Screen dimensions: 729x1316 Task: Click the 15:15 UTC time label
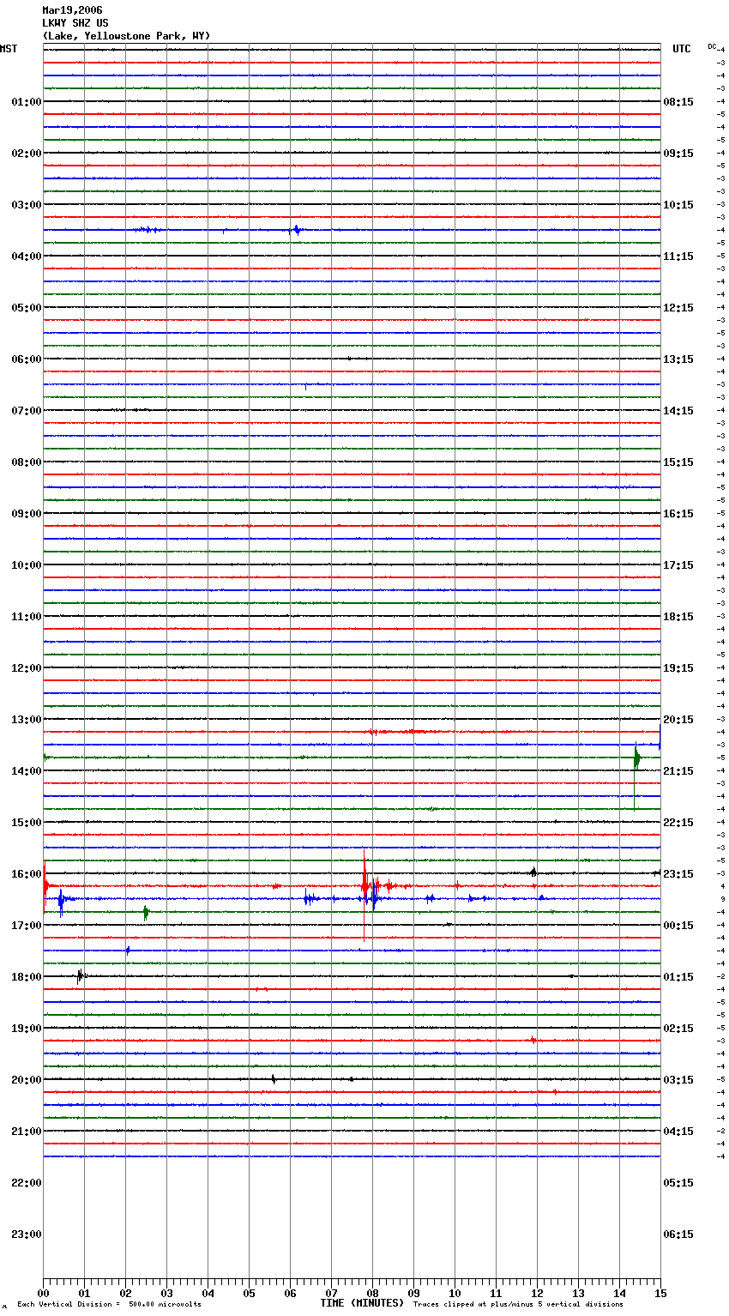(x=678, y=462)
